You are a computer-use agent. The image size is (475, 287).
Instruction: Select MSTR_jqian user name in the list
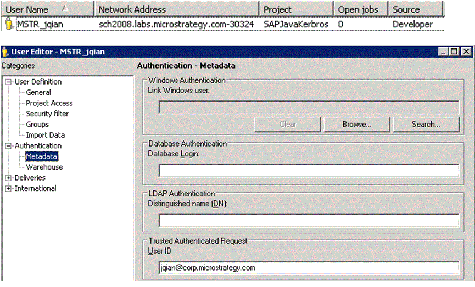[40, 24]
